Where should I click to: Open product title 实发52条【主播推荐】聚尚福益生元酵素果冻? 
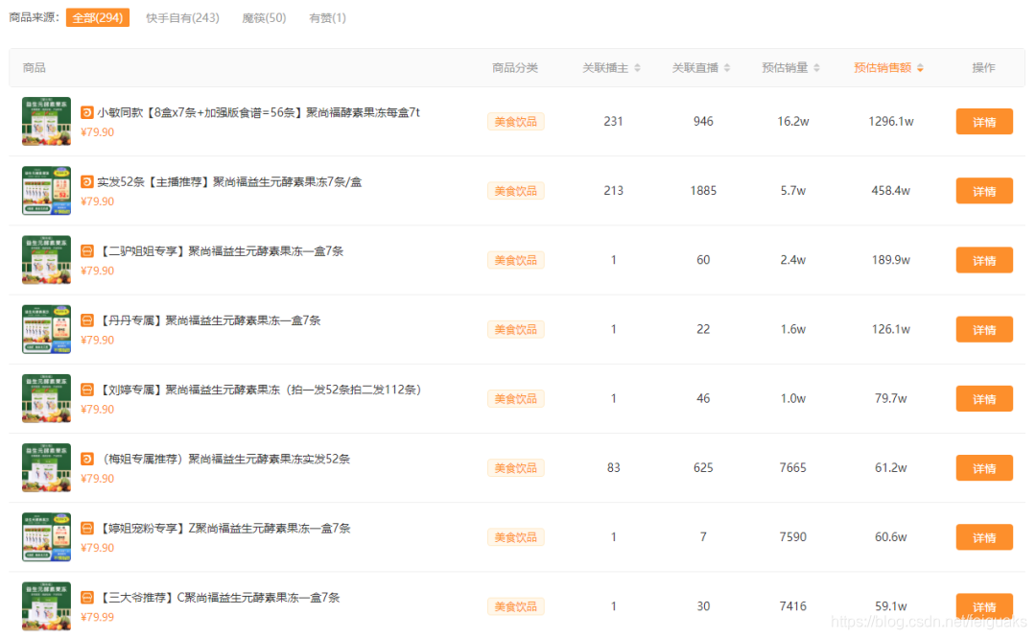pyautogui.click(x=229, y=181)
